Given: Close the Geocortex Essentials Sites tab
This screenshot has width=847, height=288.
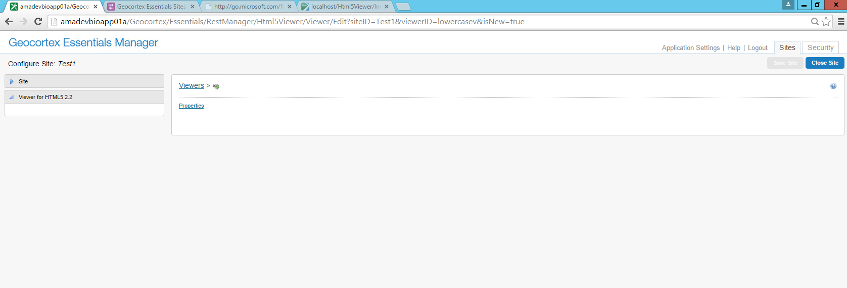Looking at the screenshot, I should pyautogui.click(x=193, y=7).
